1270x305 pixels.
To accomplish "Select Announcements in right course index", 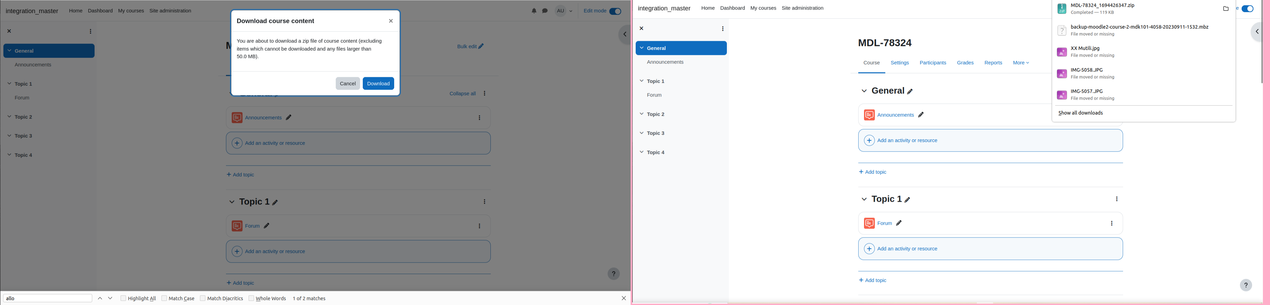I will (x=665, y=62).
